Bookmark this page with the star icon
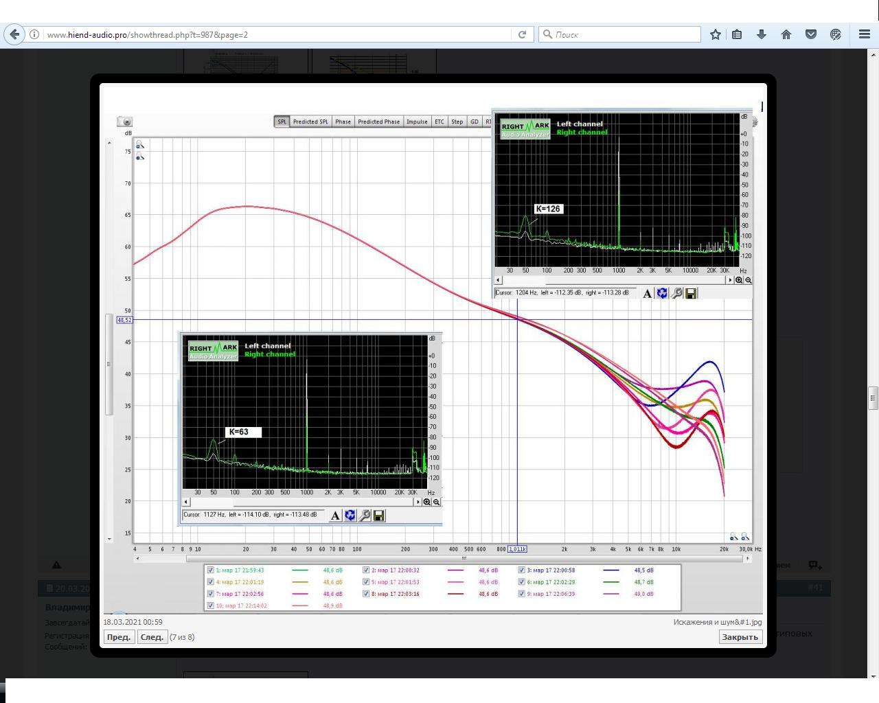The width and height of the screenshot is (879, 703). [x=716, y=34]
